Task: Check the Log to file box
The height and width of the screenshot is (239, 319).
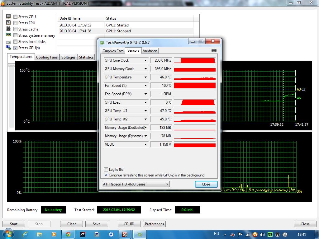Action: pos(106,170)
